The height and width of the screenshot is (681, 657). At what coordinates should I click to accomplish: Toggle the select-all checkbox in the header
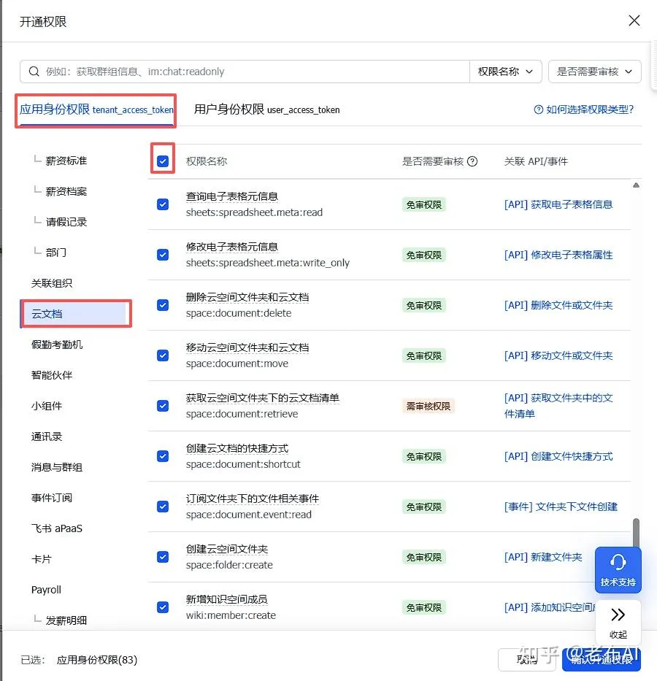163,161
